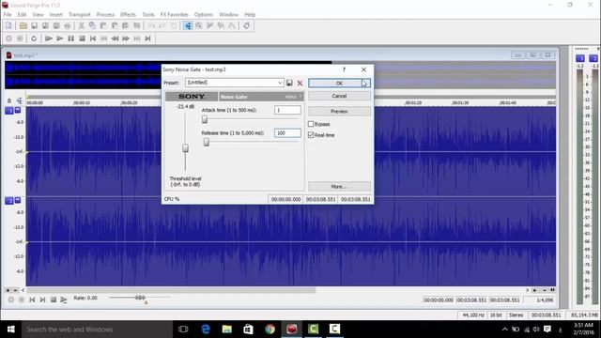Click the play button under the waveform
Image resolution: width=601 pixels, height=338 pixels.
coord(64,300)
